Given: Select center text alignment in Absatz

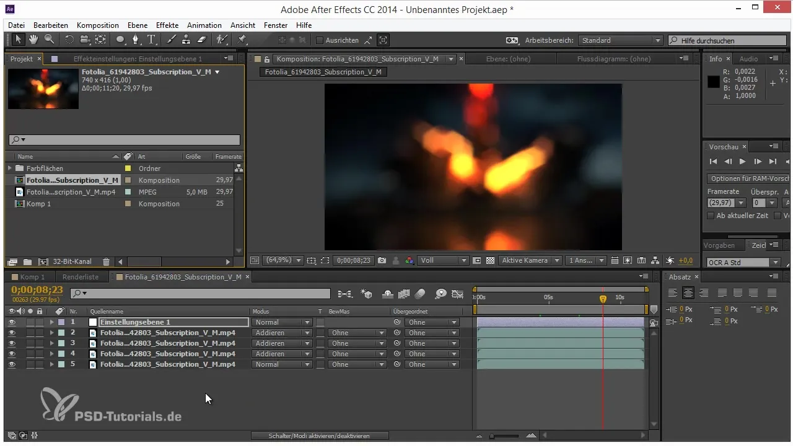Looking at the screenshot, I should click(688, 292).
